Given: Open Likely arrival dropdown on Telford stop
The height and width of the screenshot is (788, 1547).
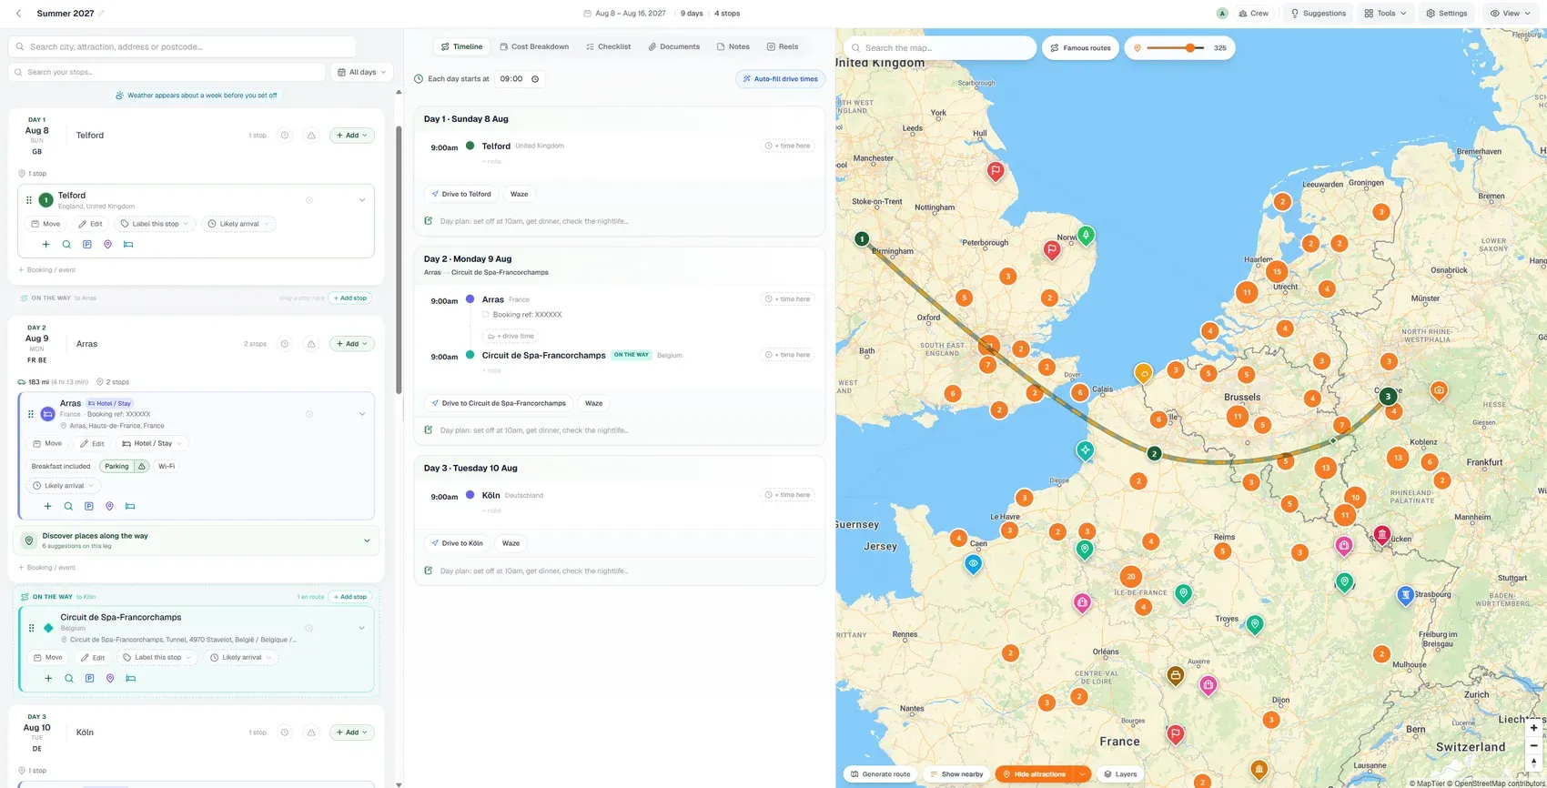Looking at the screenshot, I should 238,224.
